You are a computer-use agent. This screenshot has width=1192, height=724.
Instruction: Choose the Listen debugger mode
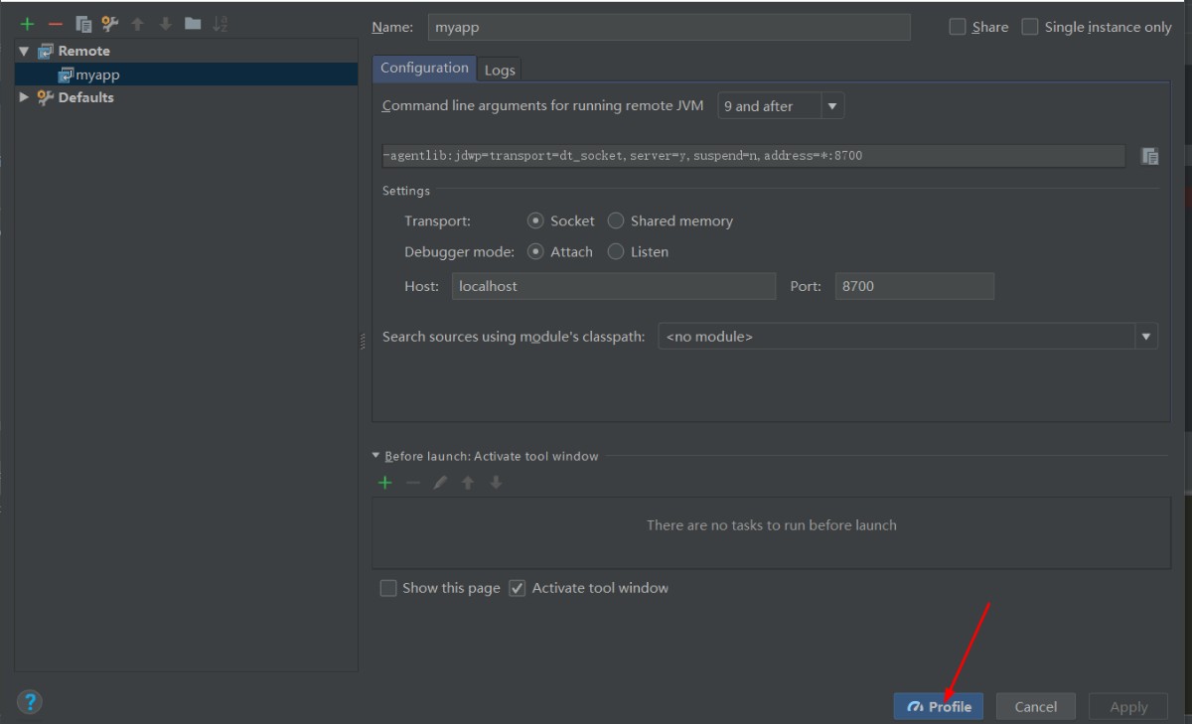[x=616, y=251]
